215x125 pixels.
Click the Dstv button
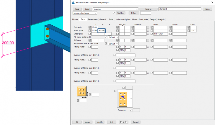click(134, 13)
